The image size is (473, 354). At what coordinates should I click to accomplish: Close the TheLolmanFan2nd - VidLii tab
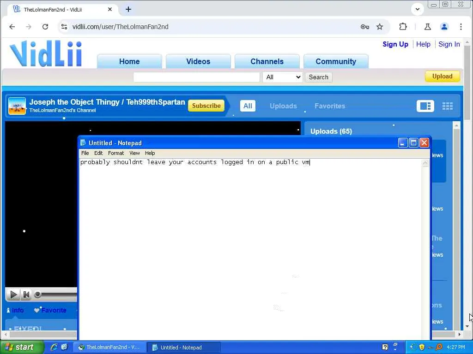click(x=110, y=9)
